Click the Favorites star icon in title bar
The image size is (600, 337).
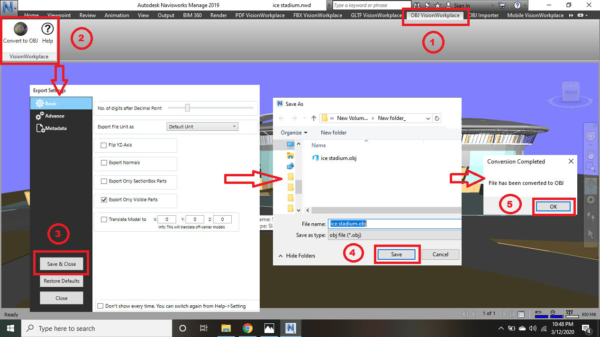point(438,6)
